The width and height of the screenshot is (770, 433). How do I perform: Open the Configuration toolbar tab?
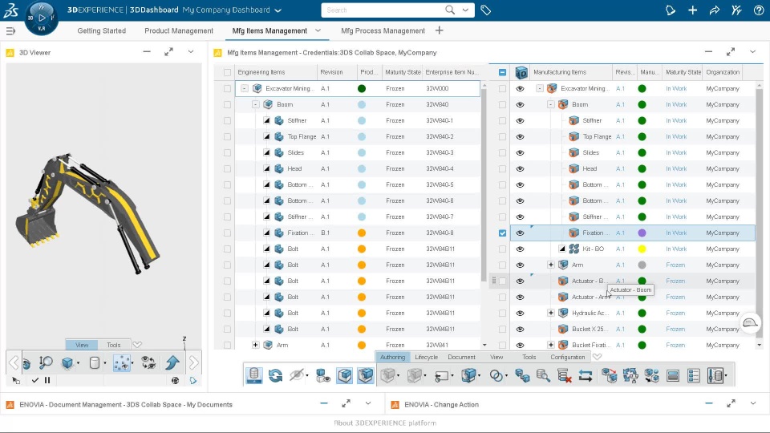point(568,358)
